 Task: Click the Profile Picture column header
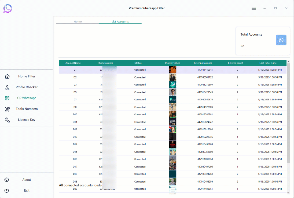click(172, 63)
